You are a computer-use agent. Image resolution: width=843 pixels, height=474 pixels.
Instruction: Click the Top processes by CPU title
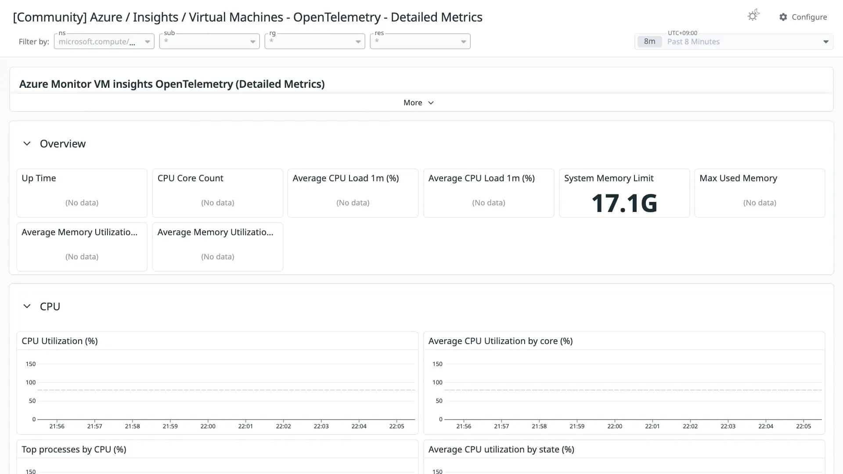(x=74, y=449)
